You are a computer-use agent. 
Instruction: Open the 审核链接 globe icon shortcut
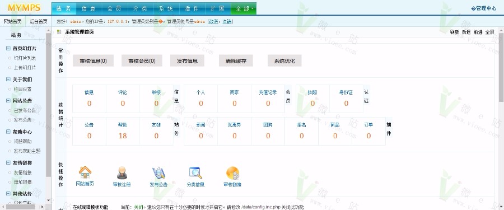[x=232, y=172]
